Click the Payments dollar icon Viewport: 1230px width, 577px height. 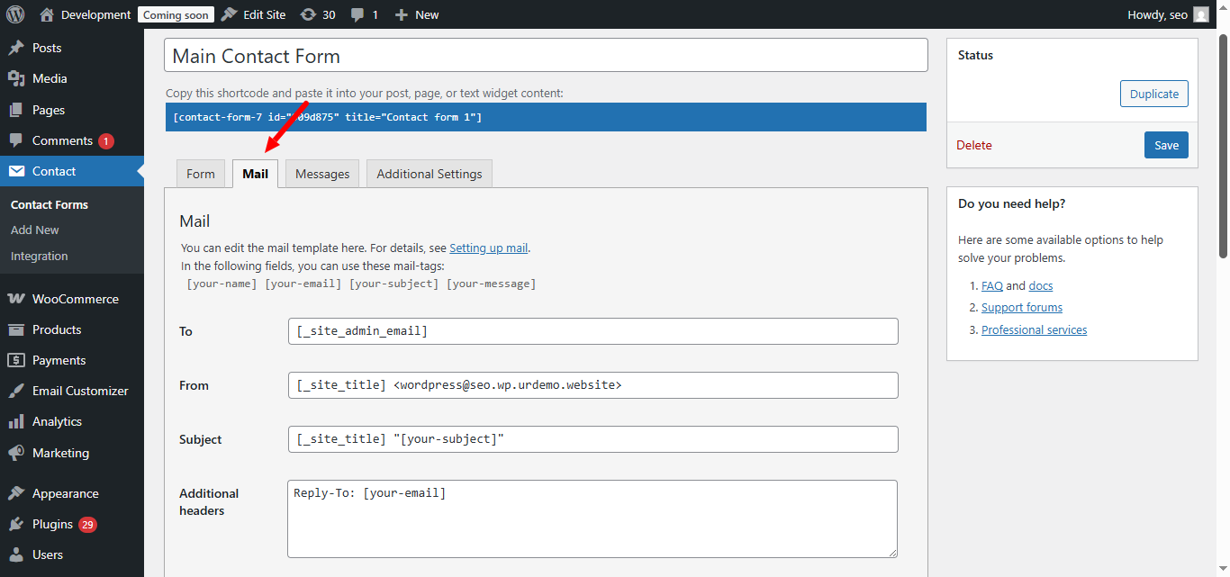pyautogui.click(x=16, y=360)
